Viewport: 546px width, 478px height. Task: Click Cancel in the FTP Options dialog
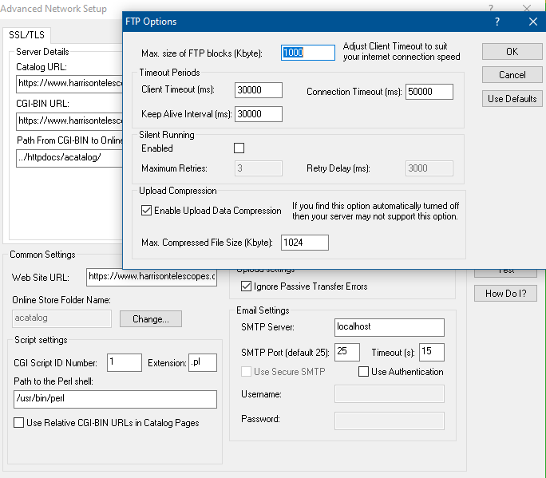[x=512, y=75]
